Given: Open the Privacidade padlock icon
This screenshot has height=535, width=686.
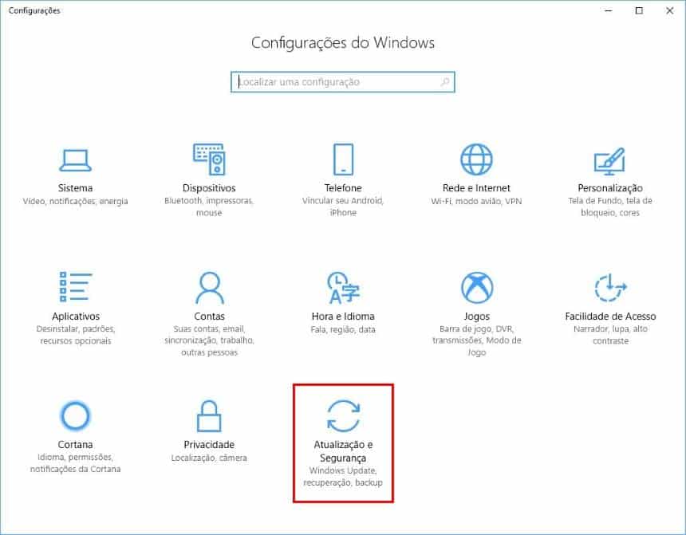Looking at the screenshot, I should click(x=209, y=415).
